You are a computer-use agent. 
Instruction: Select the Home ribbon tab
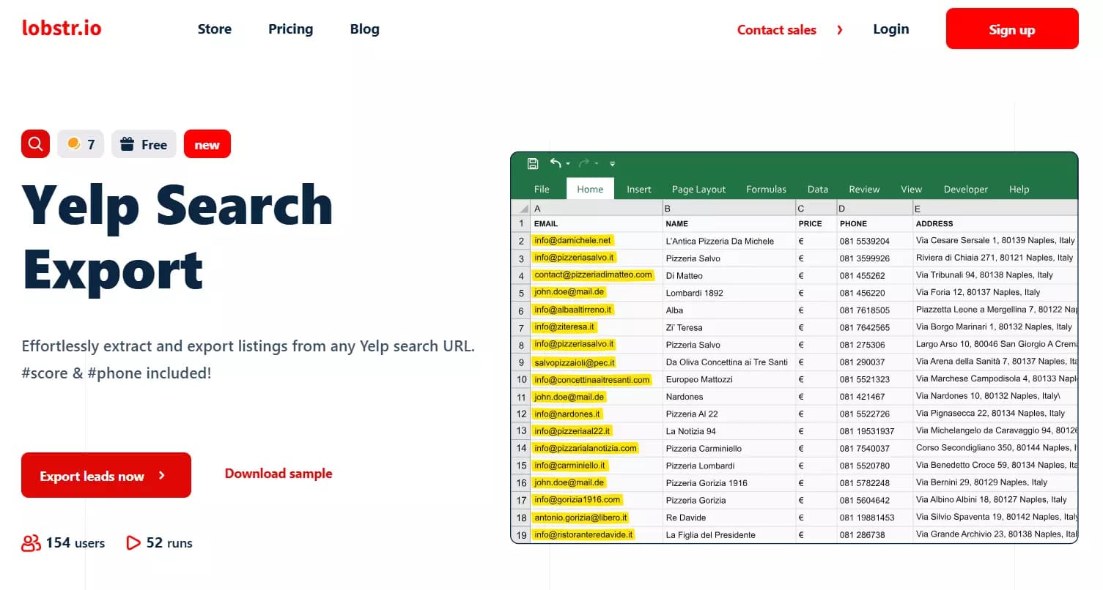(589, 189)
